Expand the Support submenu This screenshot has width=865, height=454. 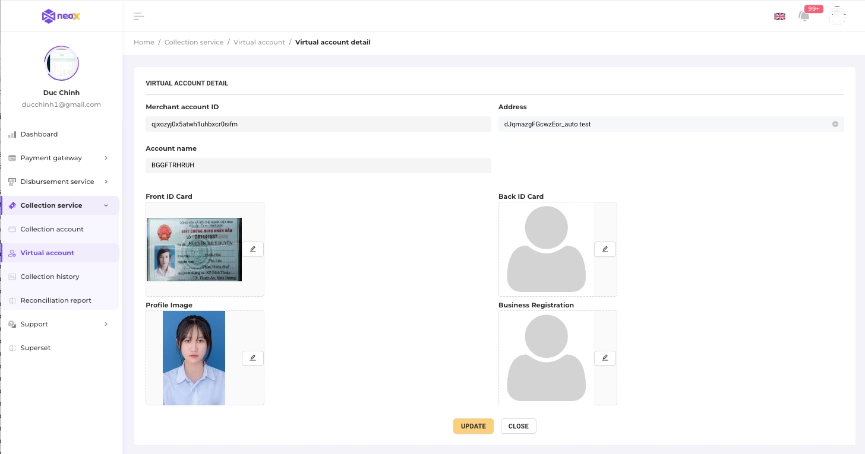click(59, 324)
